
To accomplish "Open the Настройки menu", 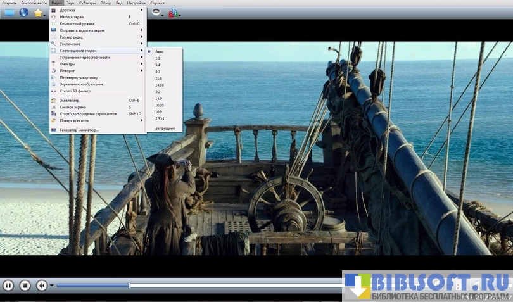I will [136, 3].
